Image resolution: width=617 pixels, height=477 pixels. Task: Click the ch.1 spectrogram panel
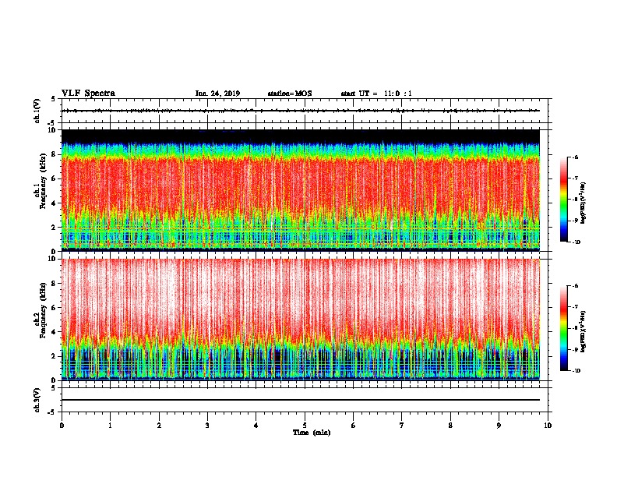tap(301, 190)
